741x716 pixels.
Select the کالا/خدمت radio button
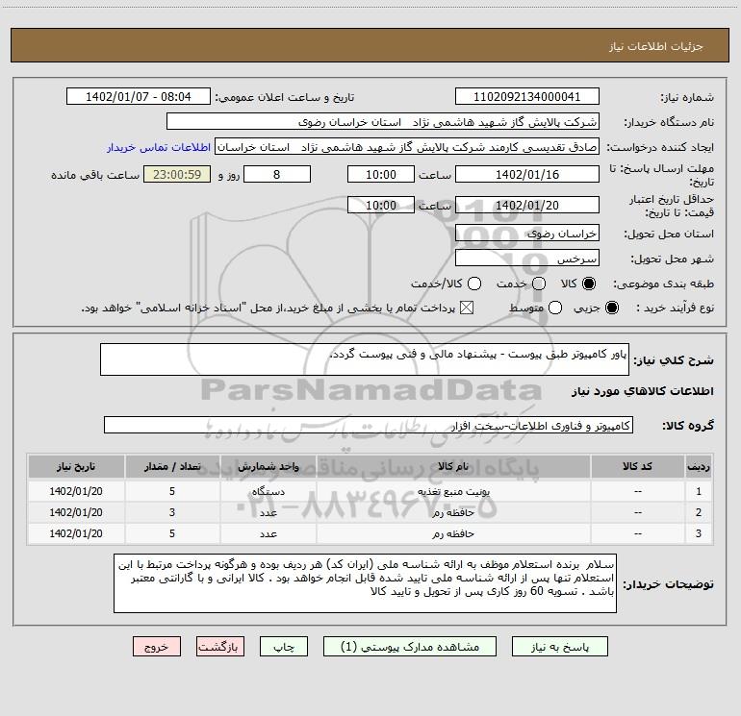click(x=474, y=284)
